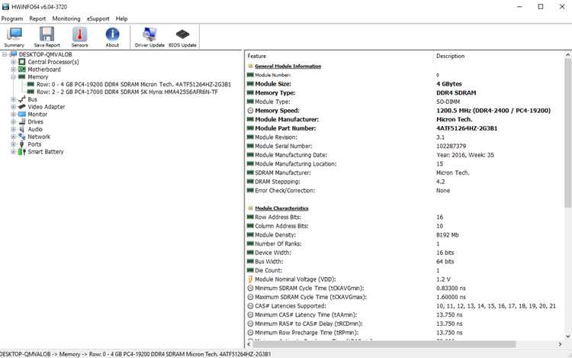The height and width of the screenshot is (358, 572).
Task: Click the value 1200.5 MHz (DDR4-2400 / PC4-19200)
Action: 493,111
